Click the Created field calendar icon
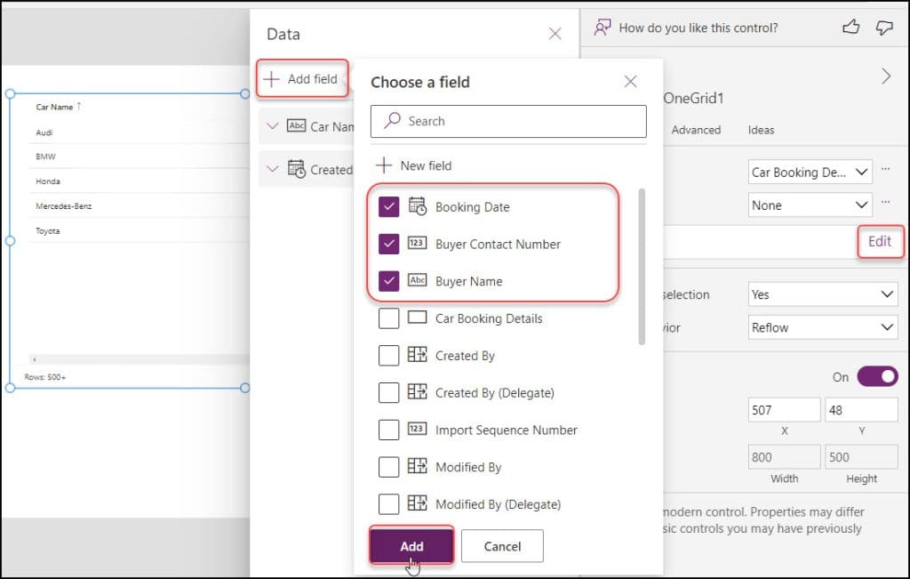The image size is (910, 579). pos(297,168)
